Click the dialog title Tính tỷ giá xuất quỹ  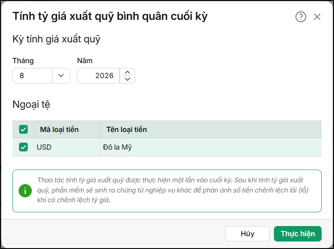110,16
